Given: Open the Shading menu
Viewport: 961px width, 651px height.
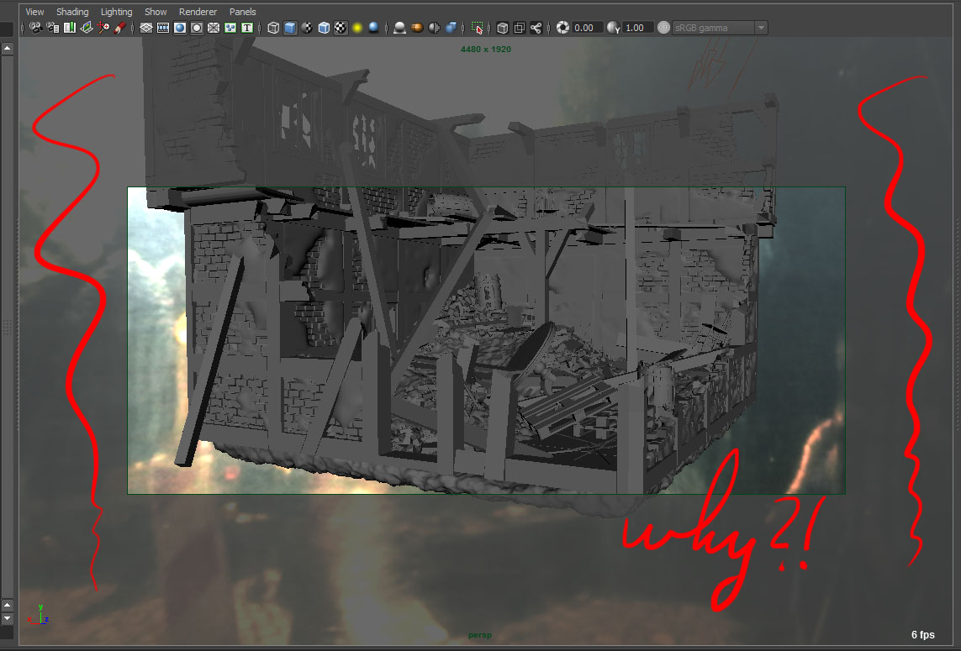Looking at the screenshot, I should tap(72, 11).
